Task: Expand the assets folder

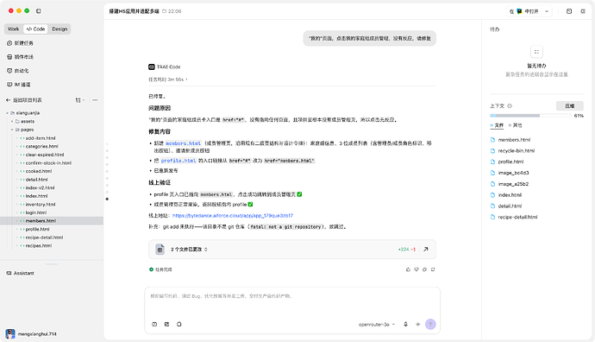Action: 12,121
